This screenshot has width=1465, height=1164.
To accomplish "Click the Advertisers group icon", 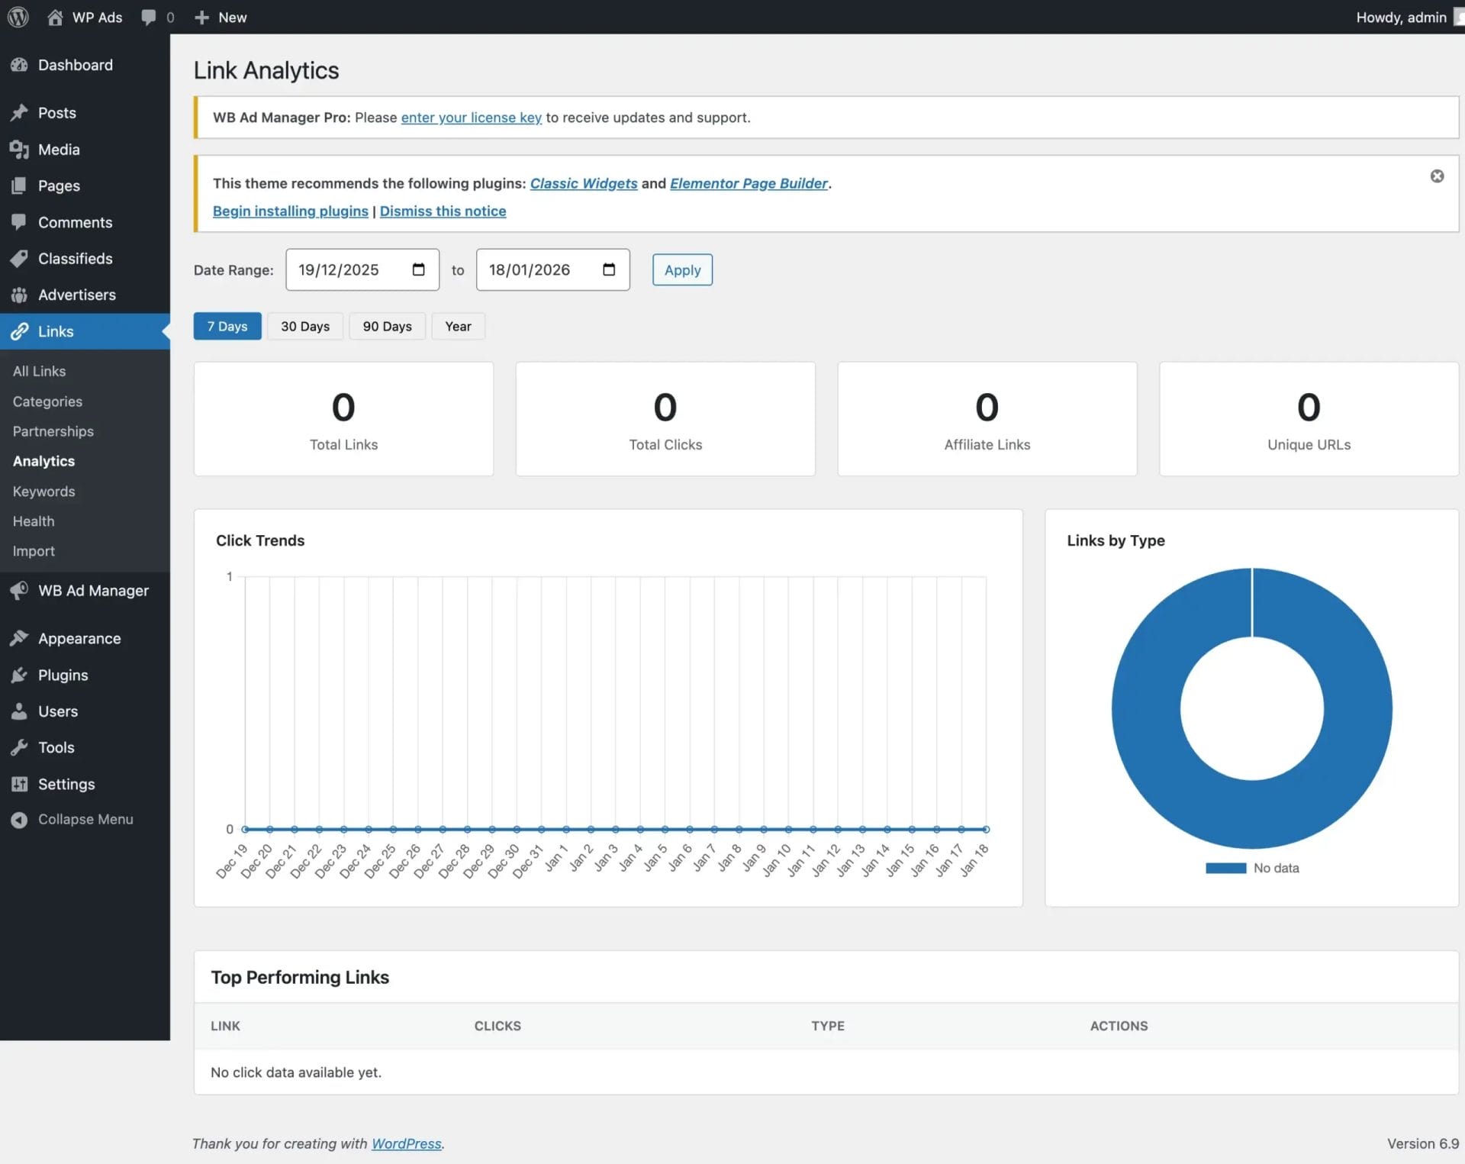I will 19,295.
